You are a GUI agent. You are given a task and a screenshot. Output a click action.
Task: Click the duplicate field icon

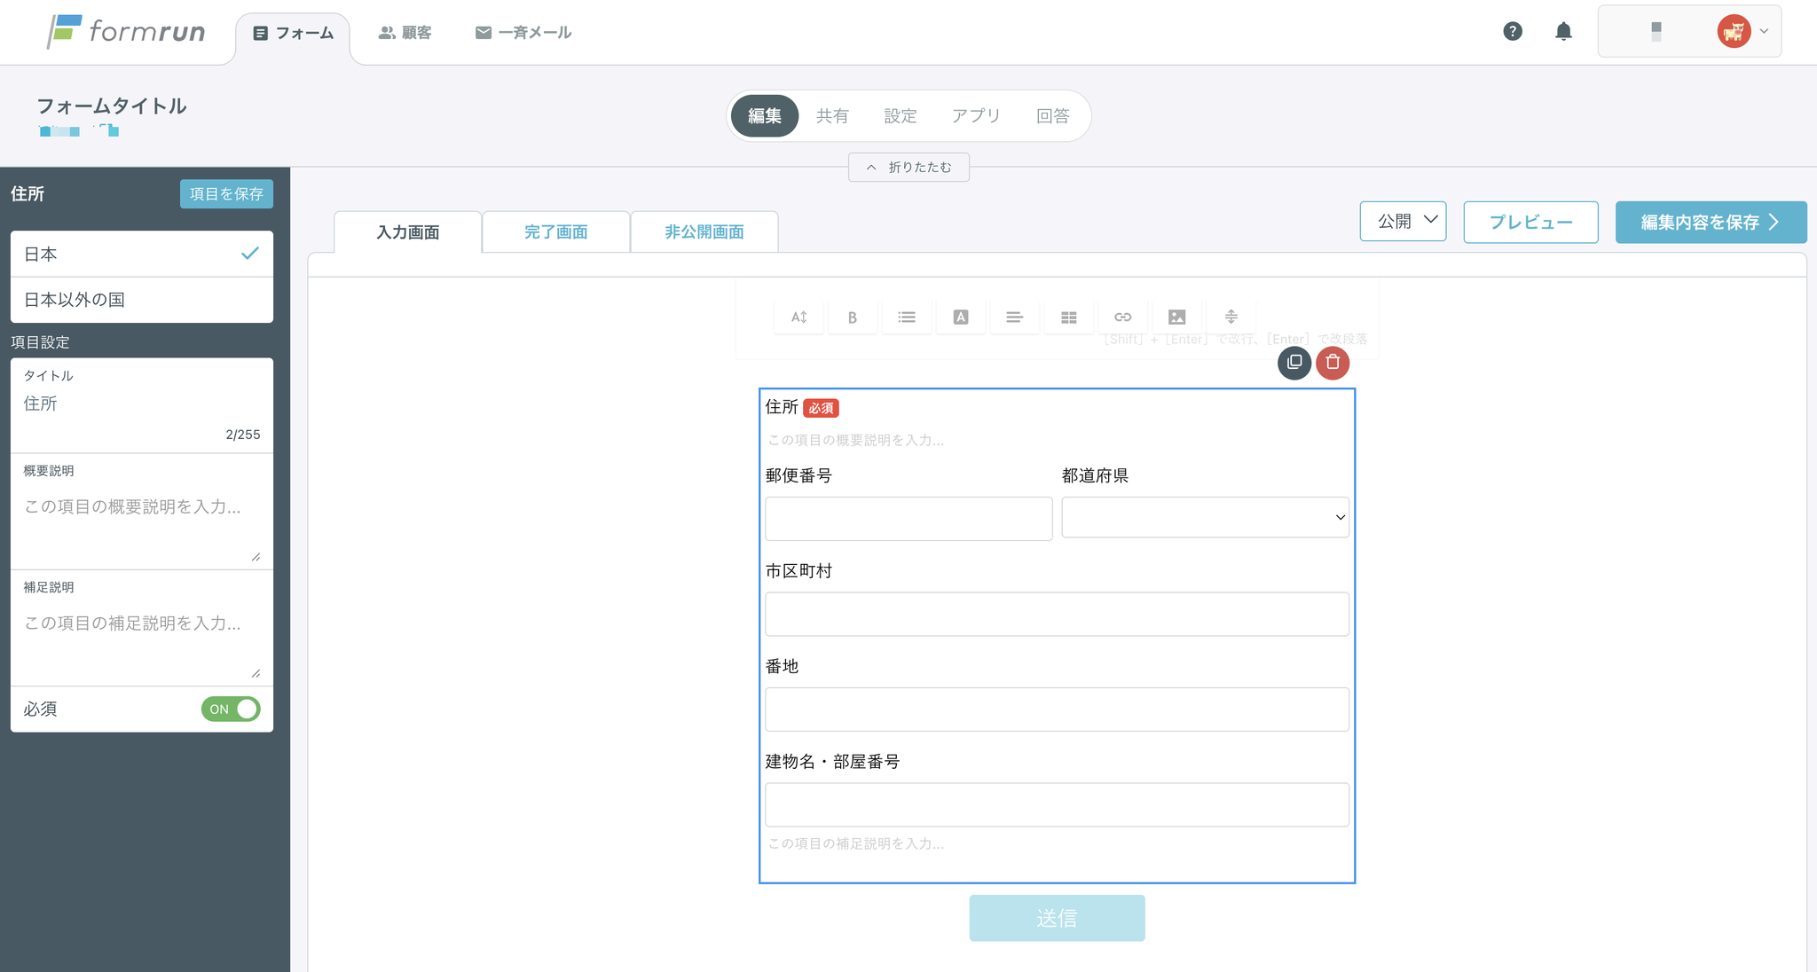[1294, 363]
